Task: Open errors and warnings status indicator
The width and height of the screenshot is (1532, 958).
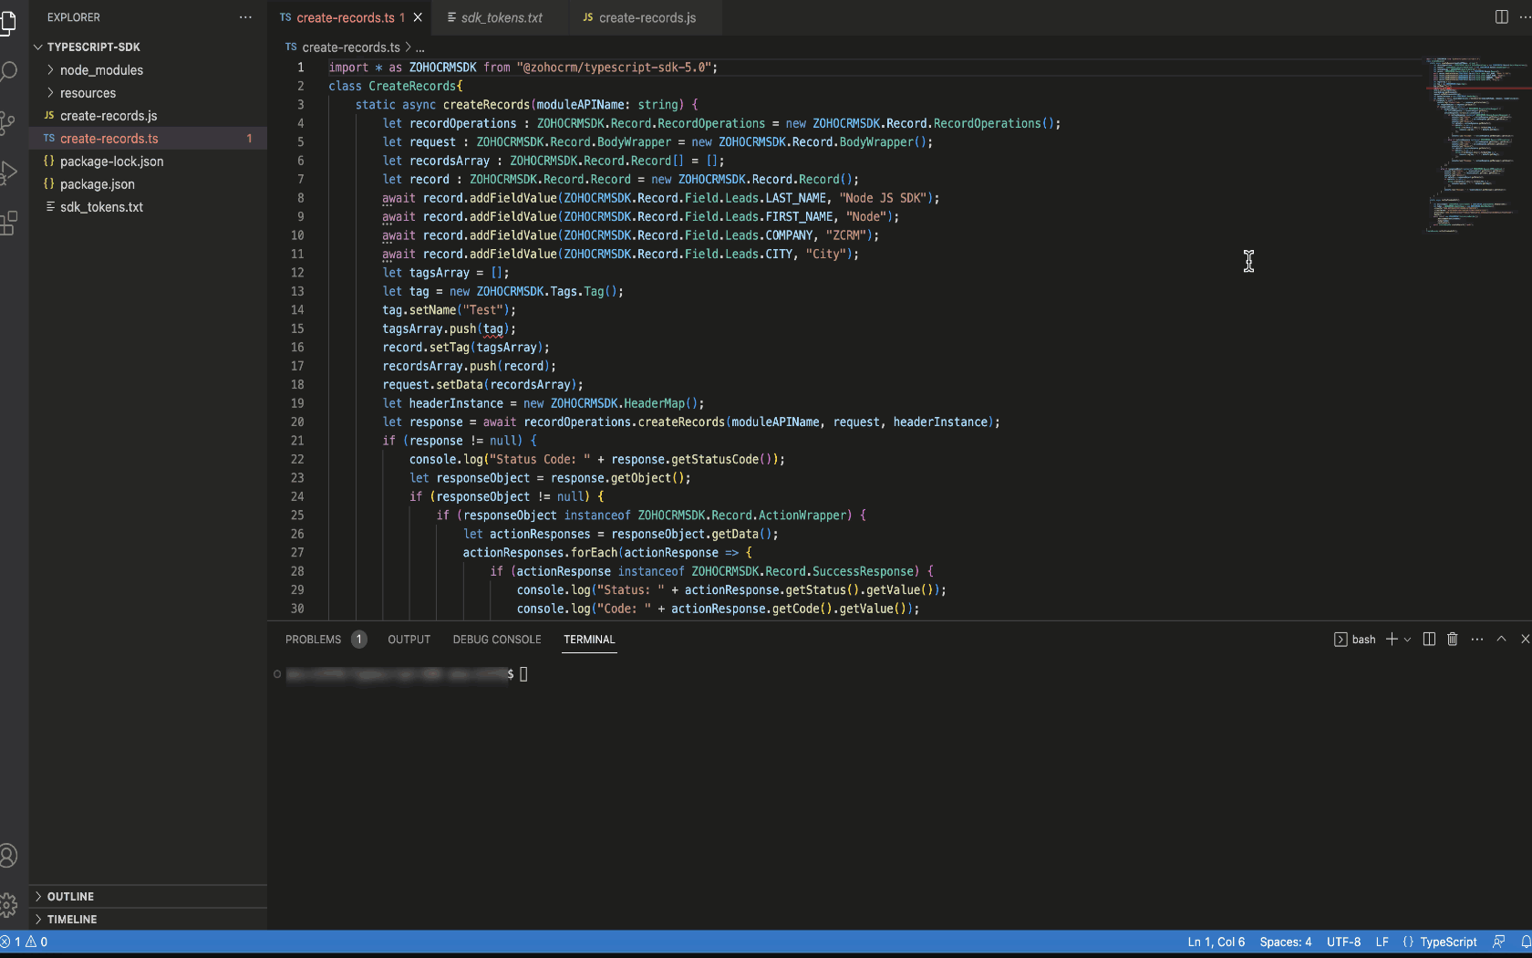Action: click(25, 942)
